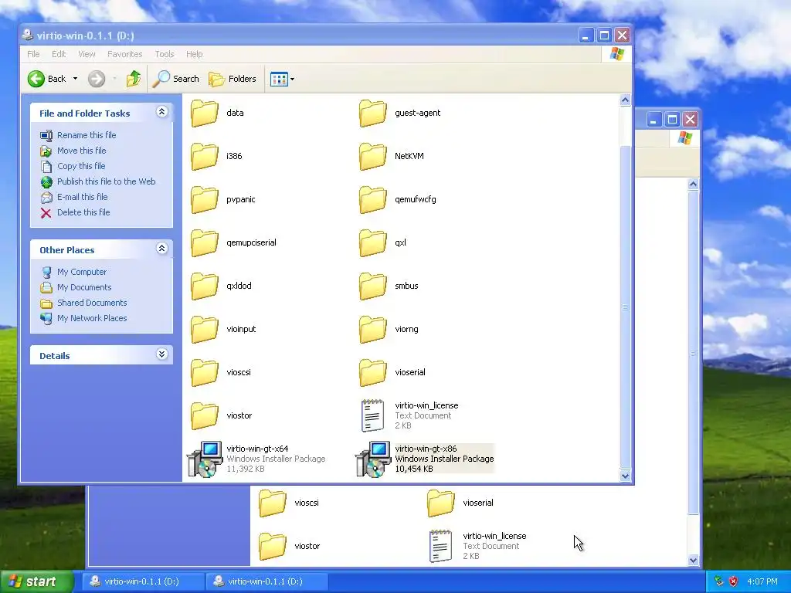
Task: Click scroll up arrow in back window
Action: tap(693, 184)
